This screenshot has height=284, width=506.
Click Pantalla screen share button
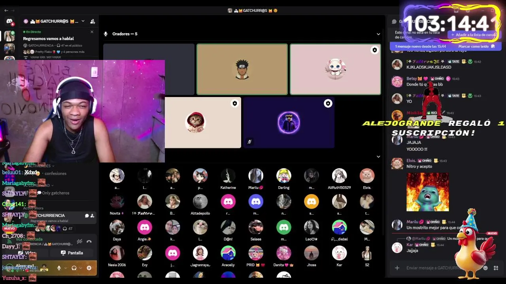[x=72, y=253]
